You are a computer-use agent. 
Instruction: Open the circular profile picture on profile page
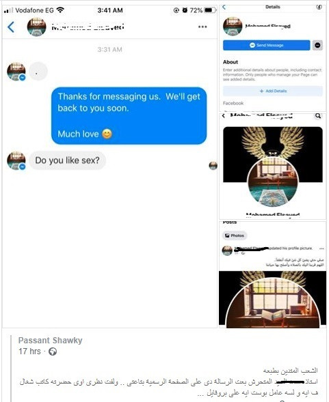273,182
